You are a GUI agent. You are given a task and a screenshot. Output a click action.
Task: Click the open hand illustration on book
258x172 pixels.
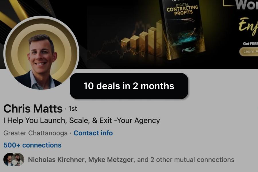tap(189, 50)
